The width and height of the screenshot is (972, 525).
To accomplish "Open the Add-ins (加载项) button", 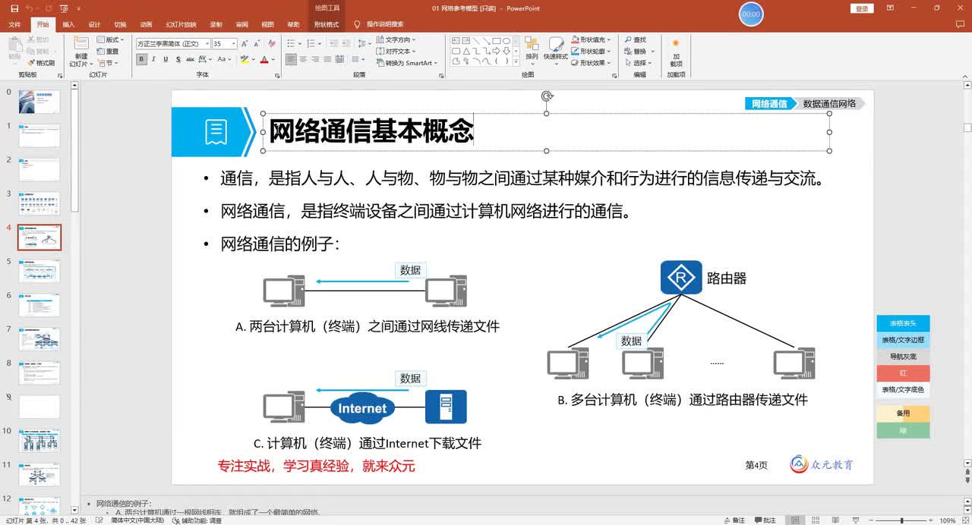I will pyautogui.click(x=676, y=52).
